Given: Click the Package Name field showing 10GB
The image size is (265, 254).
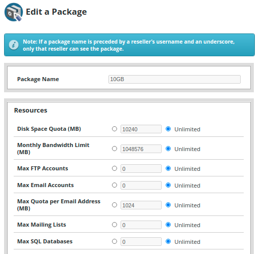Looking at the screenshot, I should [174, 79].
